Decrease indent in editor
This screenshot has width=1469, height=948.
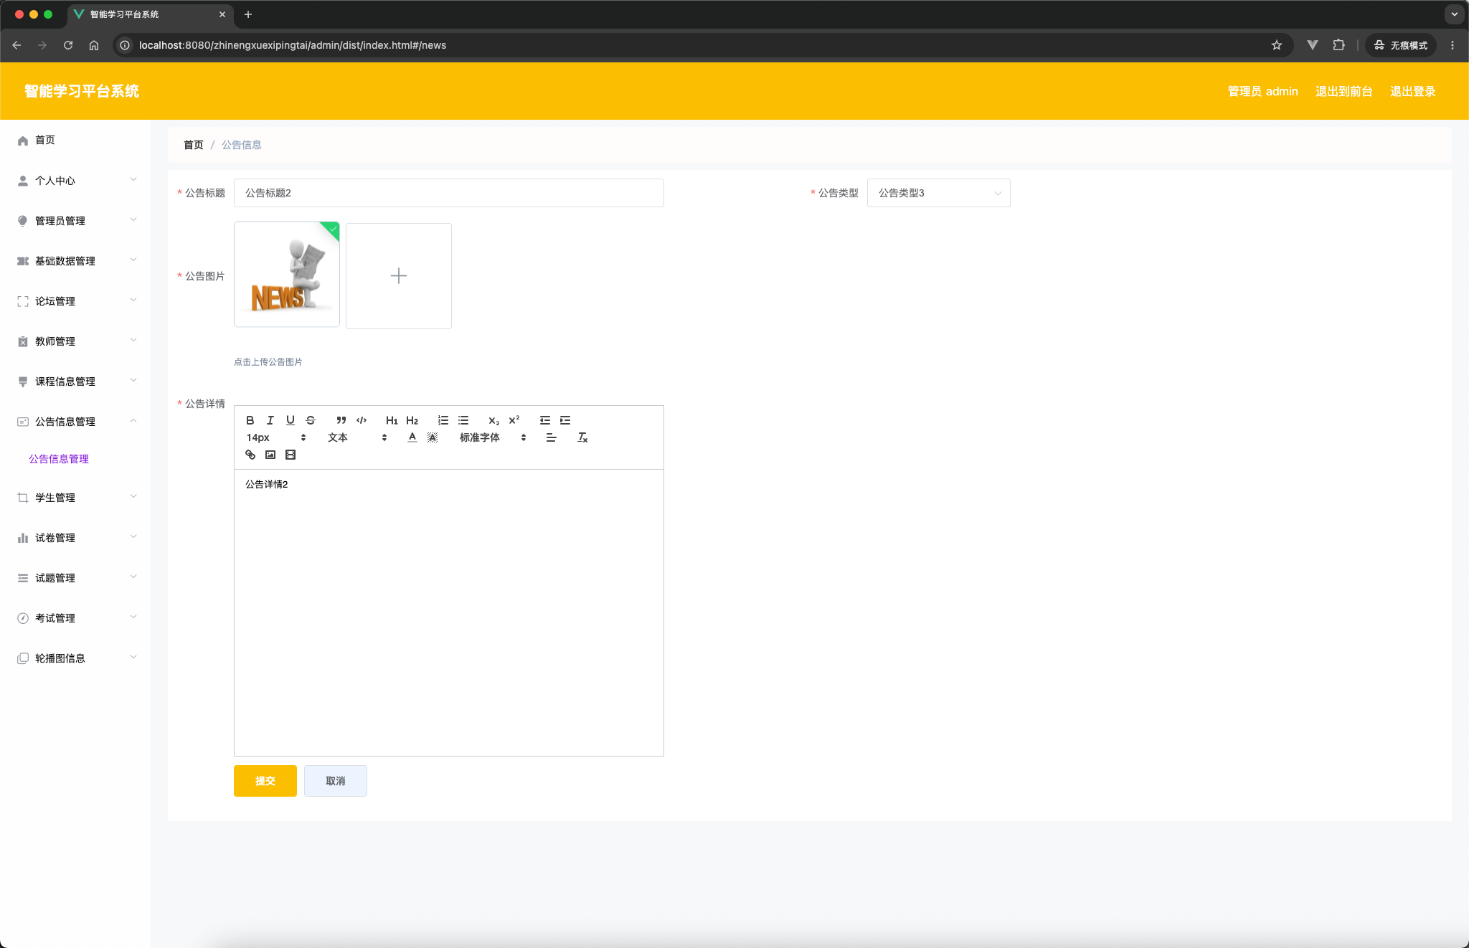pyautogui.click(x=545, y=420)
